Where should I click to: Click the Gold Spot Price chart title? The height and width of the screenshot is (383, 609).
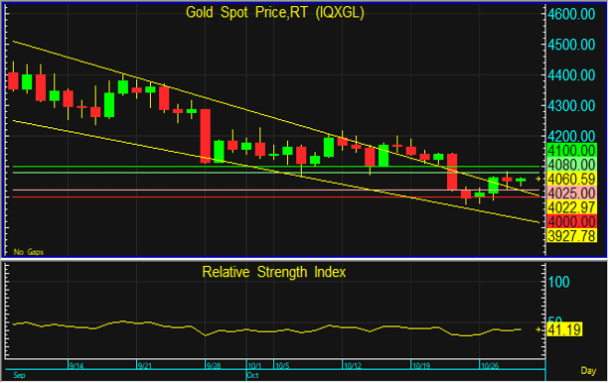tap(275, 13)
